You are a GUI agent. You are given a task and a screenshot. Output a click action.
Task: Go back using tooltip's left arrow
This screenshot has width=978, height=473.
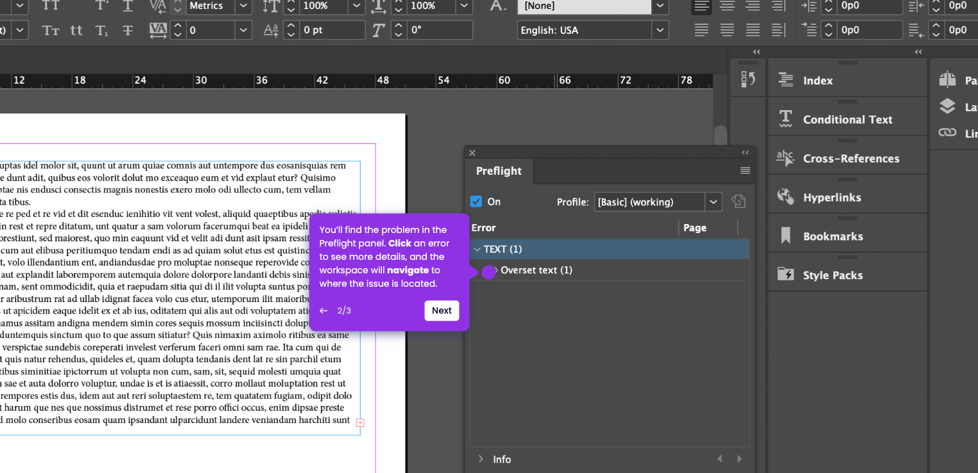(324, 311)
